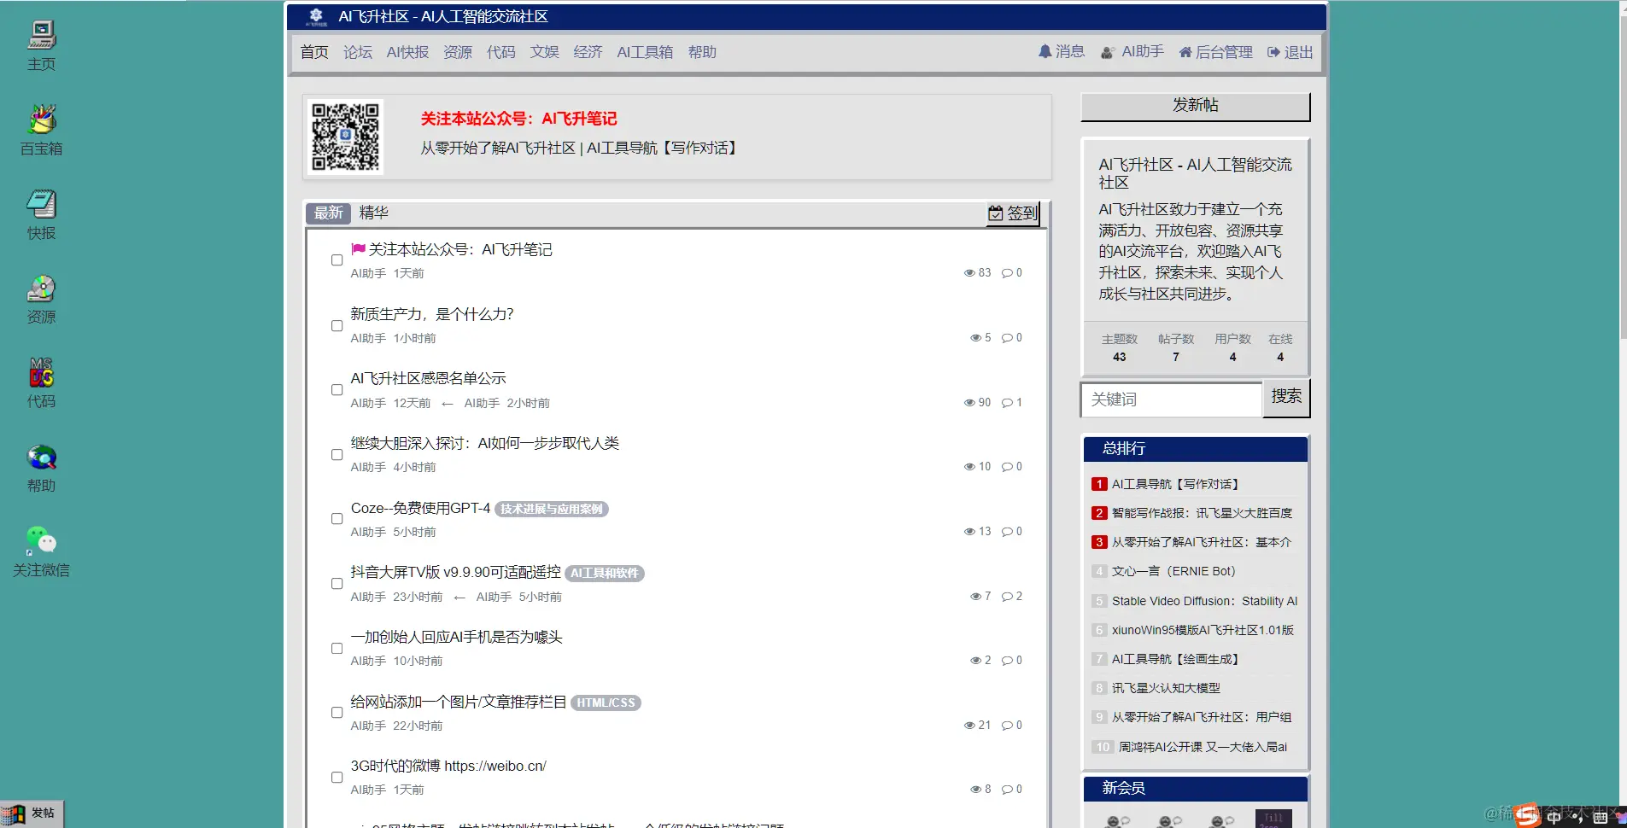Viewport: 1627px width, 828px height.
Task: Open the 帮助 desktop icon
Action: (41, 468)
